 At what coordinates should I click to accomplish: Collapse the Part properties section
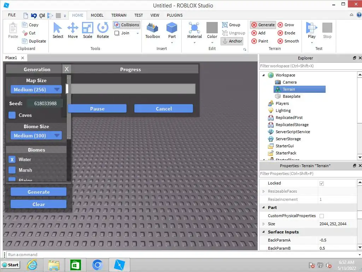263,208
